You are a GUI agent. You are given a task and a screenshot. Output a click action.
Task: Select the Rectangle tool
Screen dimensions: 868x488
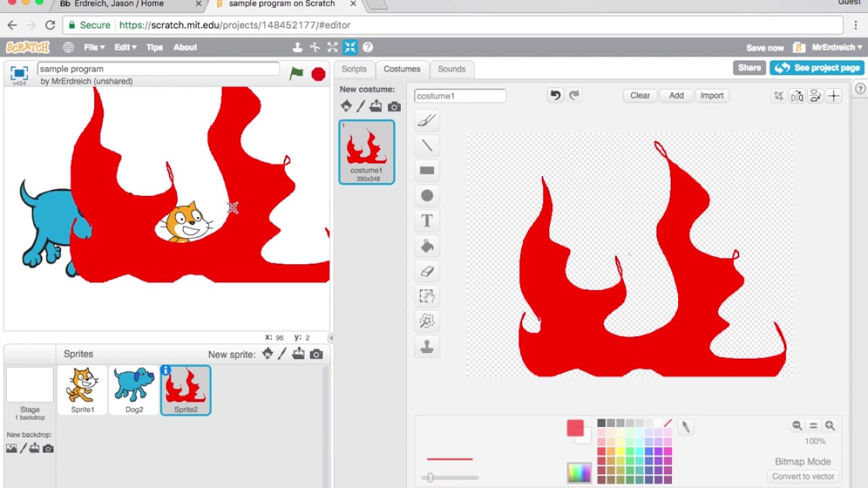coord(427,170)
